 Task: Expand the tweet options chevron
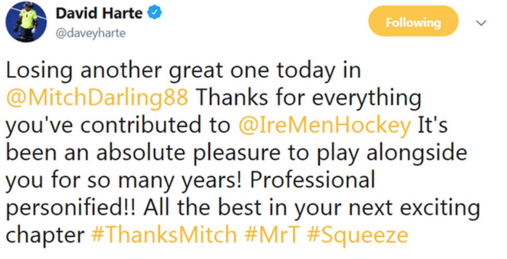[482, 23]
